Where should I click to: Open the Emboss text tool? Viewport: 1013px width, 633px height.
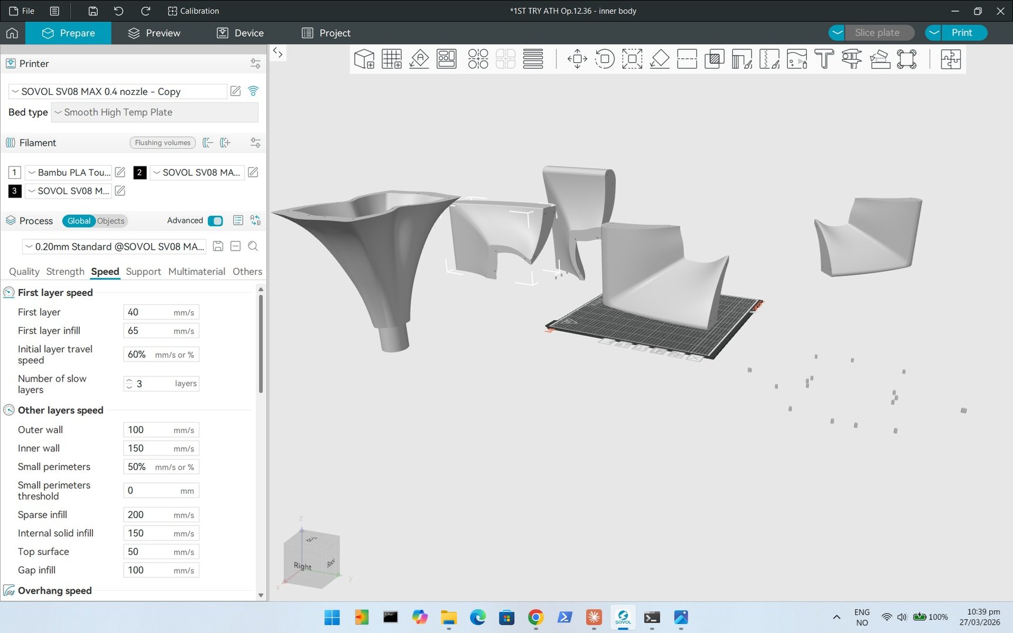click(x=824, y=59)
